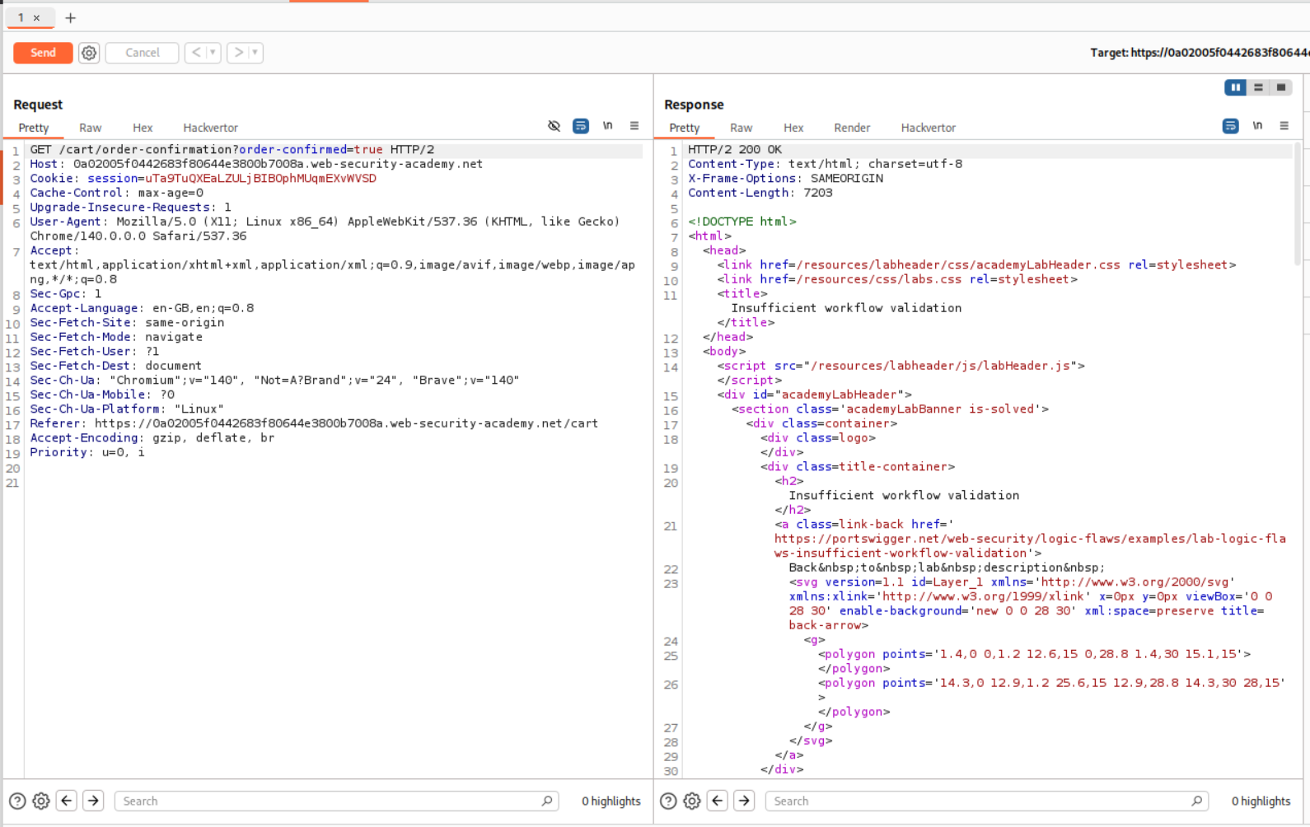
Task: Select the combined tabbed layout icon
Action: click(x=1281, y=87)
